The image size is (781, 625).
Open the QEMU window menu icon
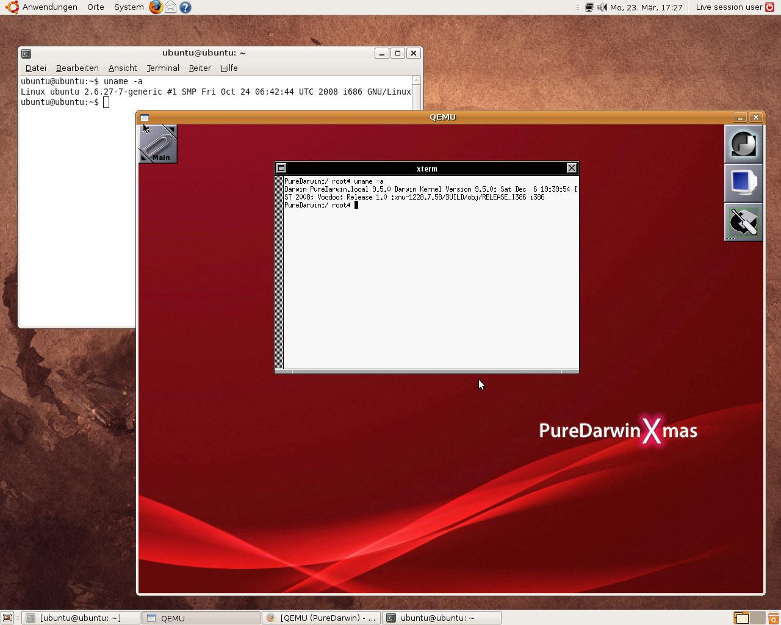pos(145,118)
